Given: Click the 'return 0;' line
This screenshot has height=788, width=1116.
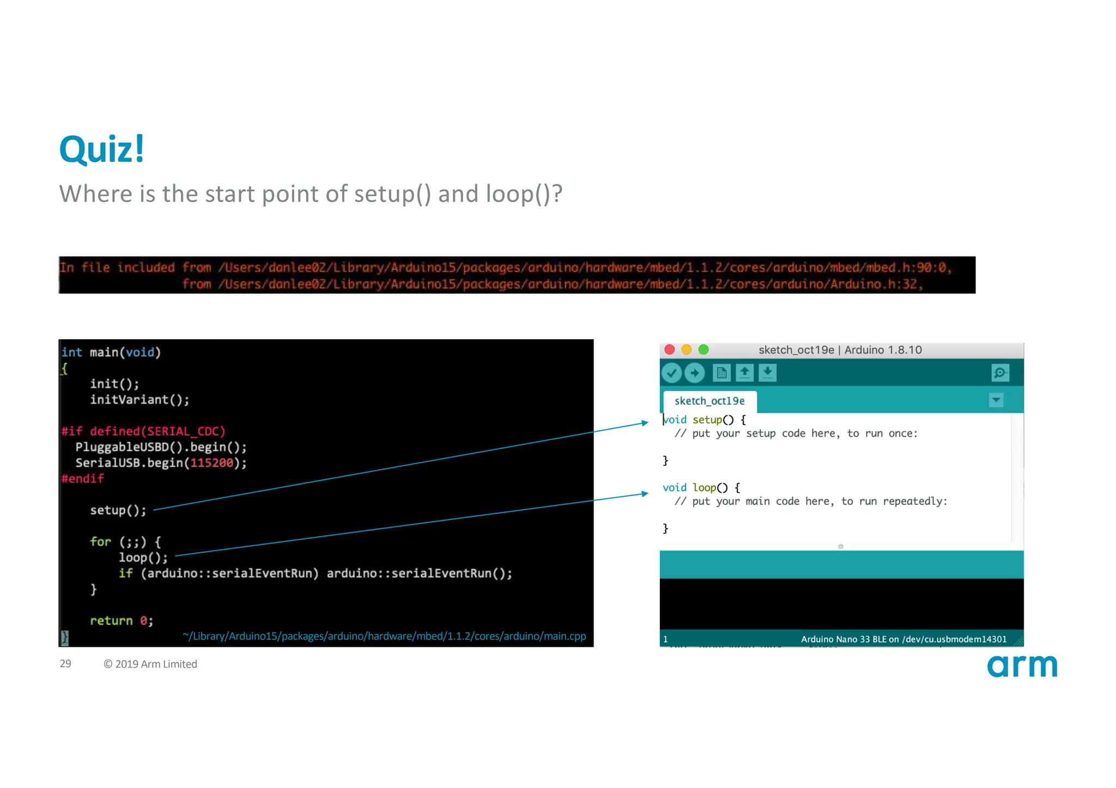Looking at the screenshot, I should (x=122, y=621).
